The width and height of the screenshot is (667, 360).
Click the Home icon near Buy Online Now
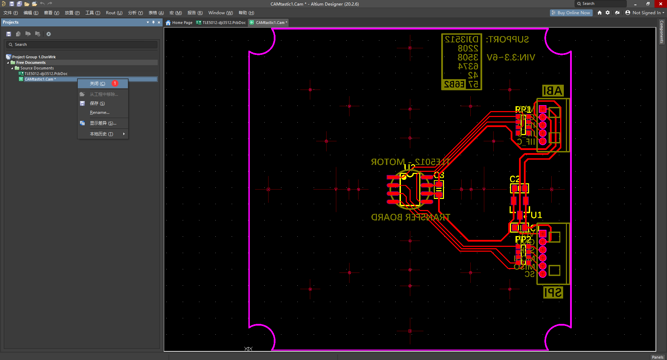[x=600, y=12]
